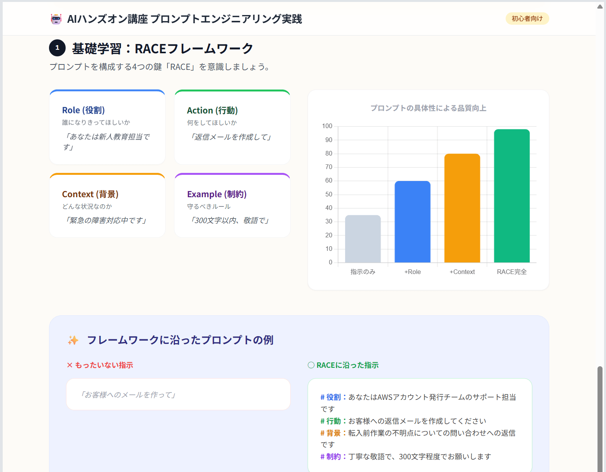Click the text 「緊急の障害対応中です」

coord(105,220)
